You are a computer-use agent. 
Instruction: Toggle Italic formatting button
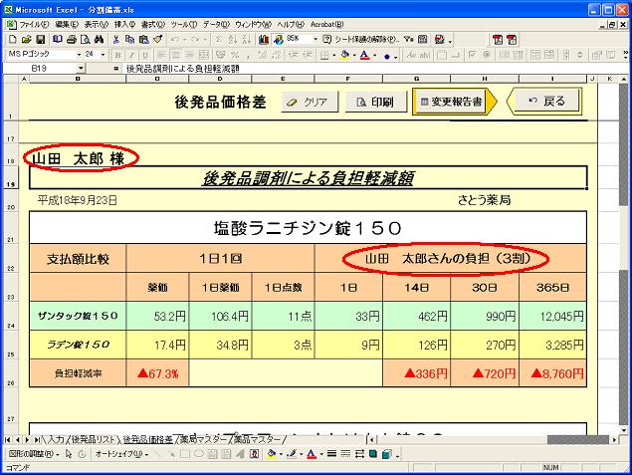(x=130, y=55)
